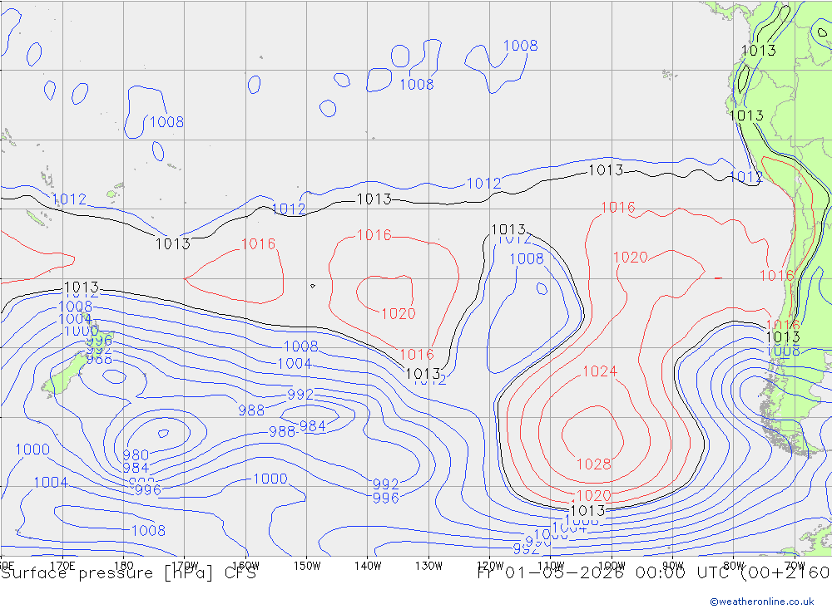Click the 110W longitude label
The image size is (832, 609).
[x=551, y=566]
